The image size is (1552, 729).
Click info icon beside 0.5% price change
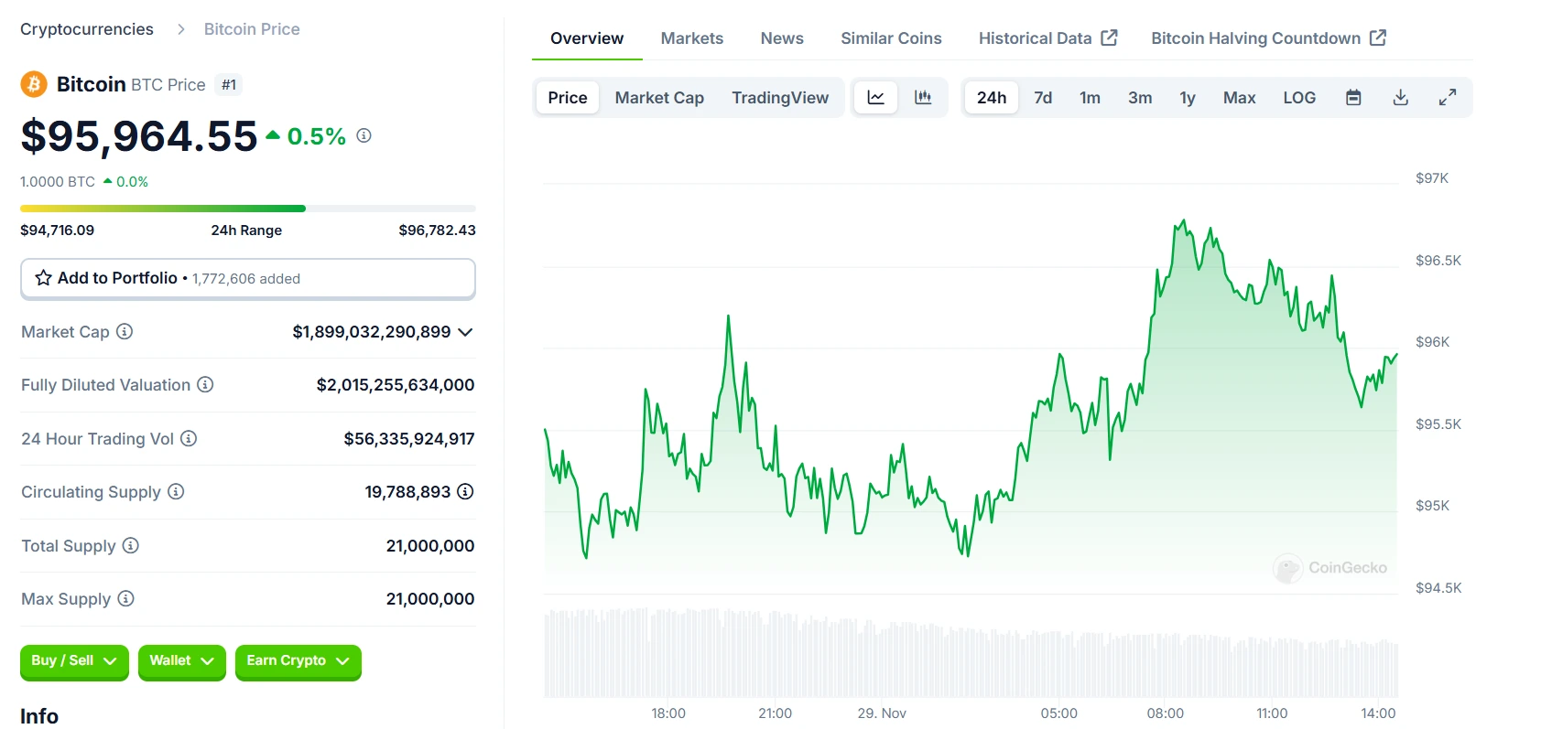pyautogui.click(x=364, y=135)
